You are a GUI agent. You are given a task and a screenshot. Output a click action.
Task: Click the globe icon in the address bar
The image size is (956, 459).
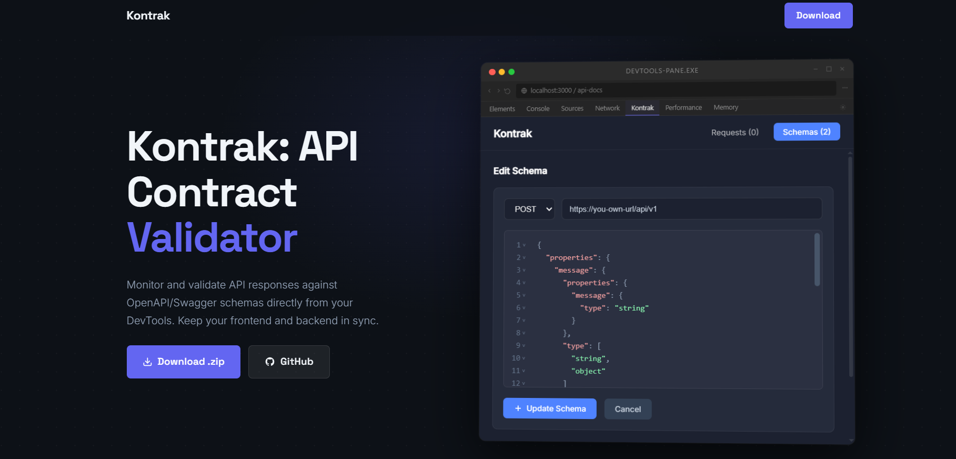click(524, 91)
